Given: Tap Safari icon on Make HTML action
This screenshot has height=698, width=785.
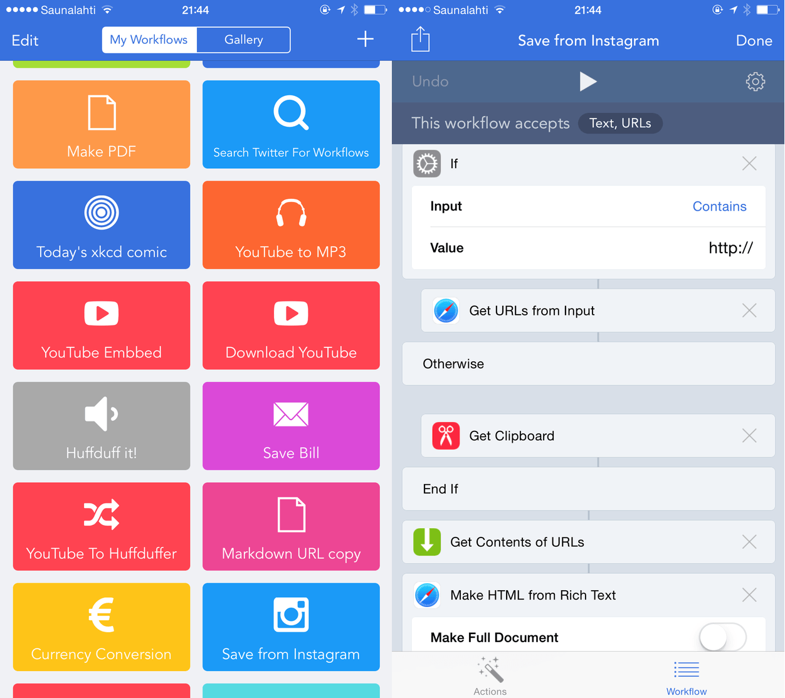Looking at the screenshot, I should [x=427, y=595].
